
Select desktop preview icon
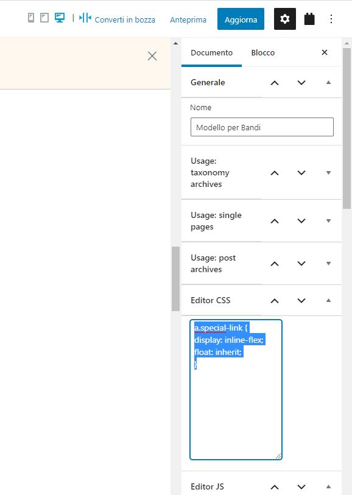coord(60,18)
